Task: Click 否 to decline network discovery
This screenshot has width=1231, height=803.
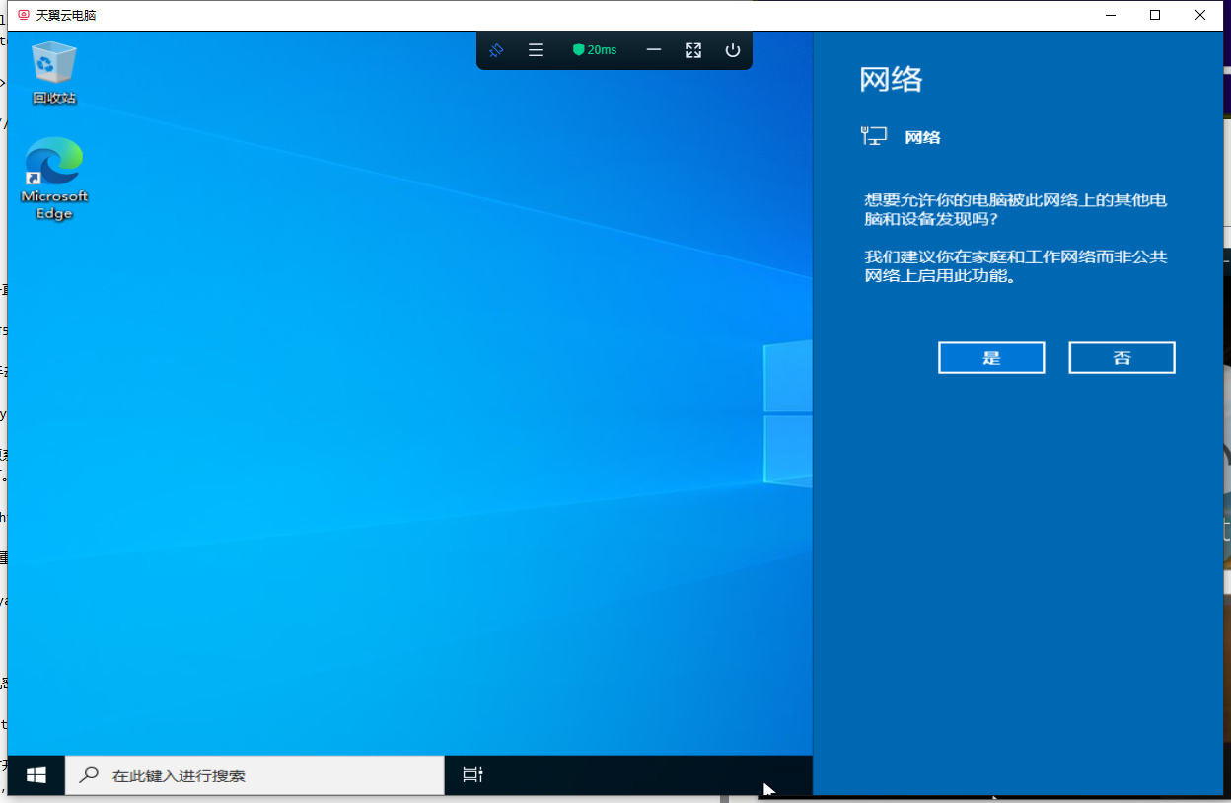Action: click(x=1122, y=358)
